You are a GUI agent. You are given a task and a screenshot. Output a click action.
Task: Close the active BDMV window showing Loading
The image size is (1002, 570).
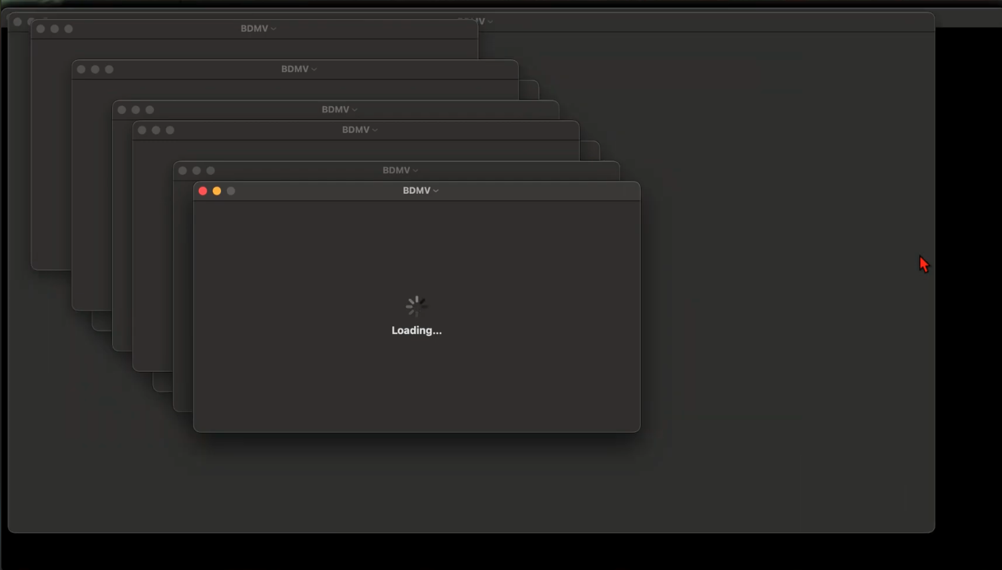[x=203, y=191]
